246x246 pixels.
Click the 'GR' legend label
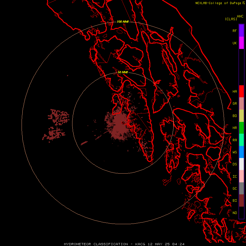[235, 104]
